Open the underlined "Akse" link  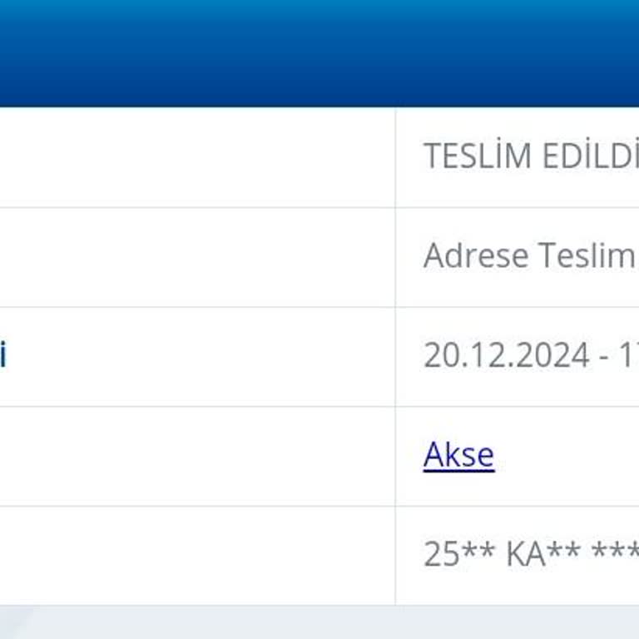coord(458,455)
